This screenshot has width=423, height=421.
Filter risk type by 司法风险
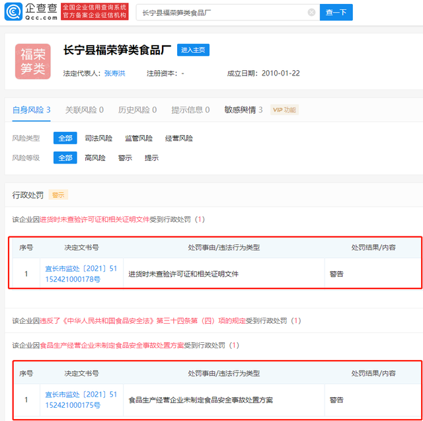tap(98, 138)
